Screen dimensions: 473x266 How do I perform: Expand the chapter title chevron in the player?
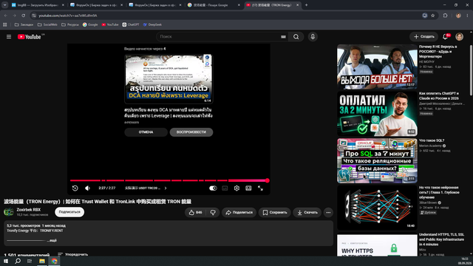coord(166,188)
